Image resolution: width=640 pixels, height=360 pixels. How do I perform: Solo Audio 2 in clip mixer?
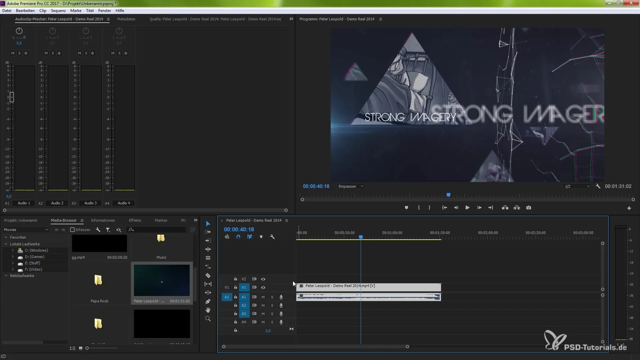pyautogui.click(x=53, y=53)
